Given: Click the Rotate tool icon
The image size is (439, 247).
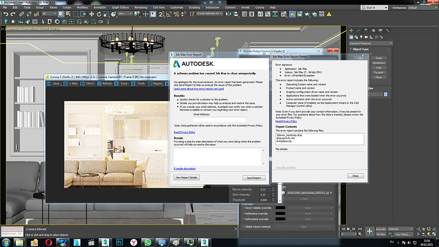Looking at the screenshot, I should (99, 14).
